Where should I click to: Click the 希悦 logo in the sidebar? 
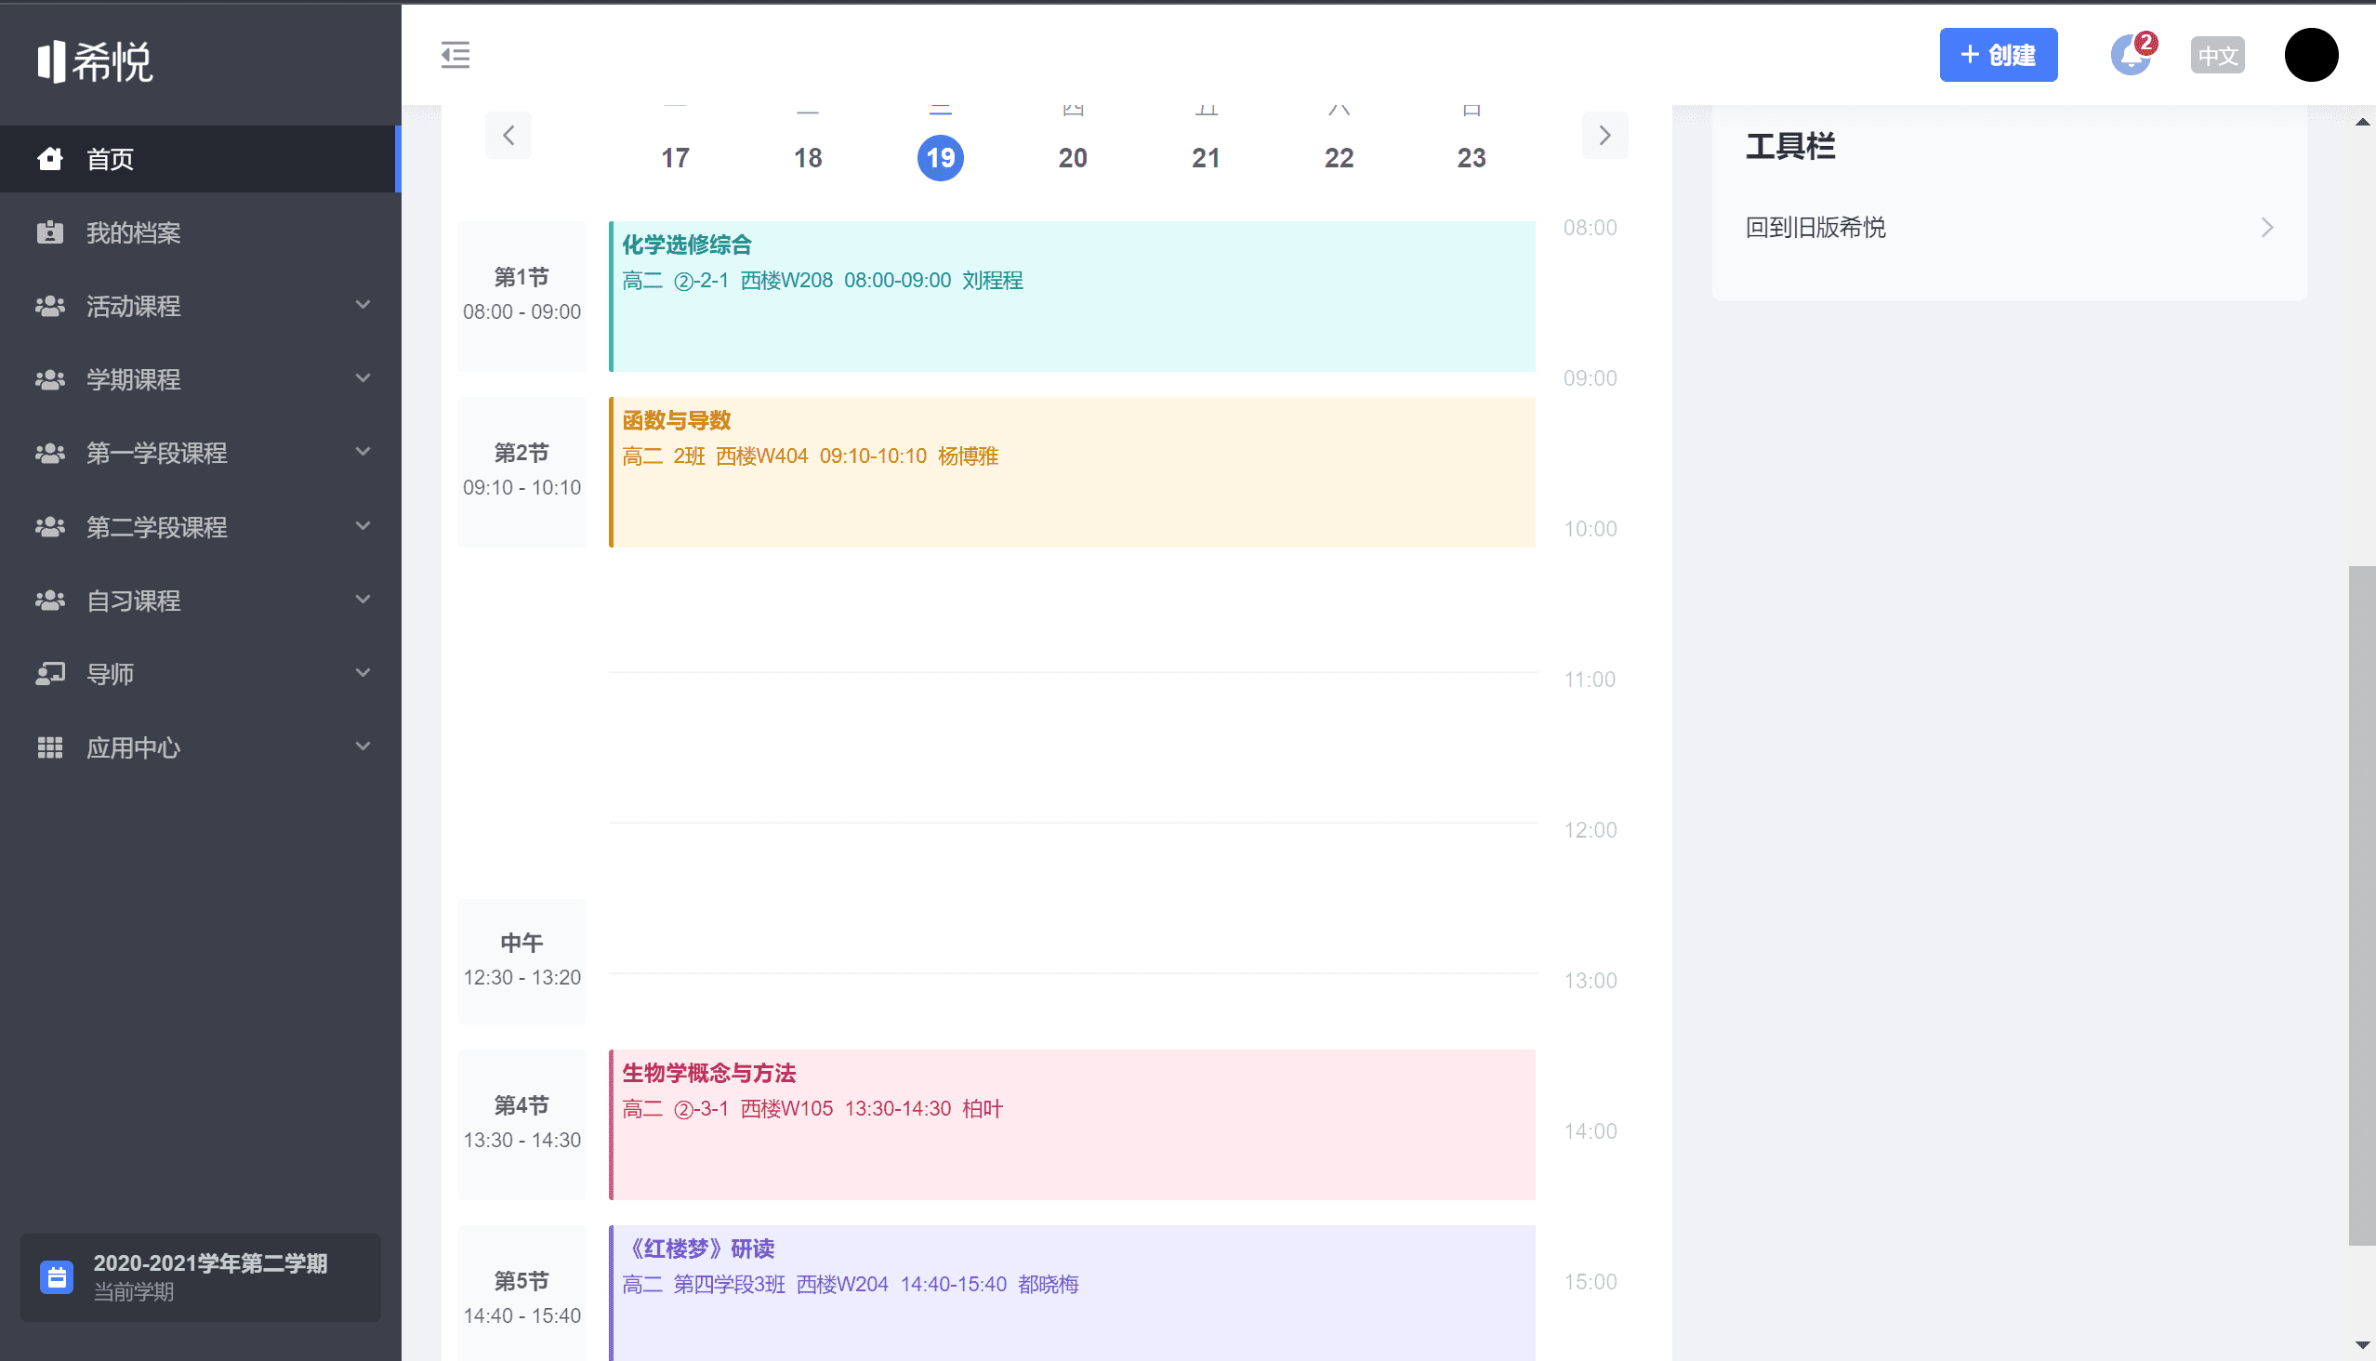pyautogui.click(x=95, y=61)
